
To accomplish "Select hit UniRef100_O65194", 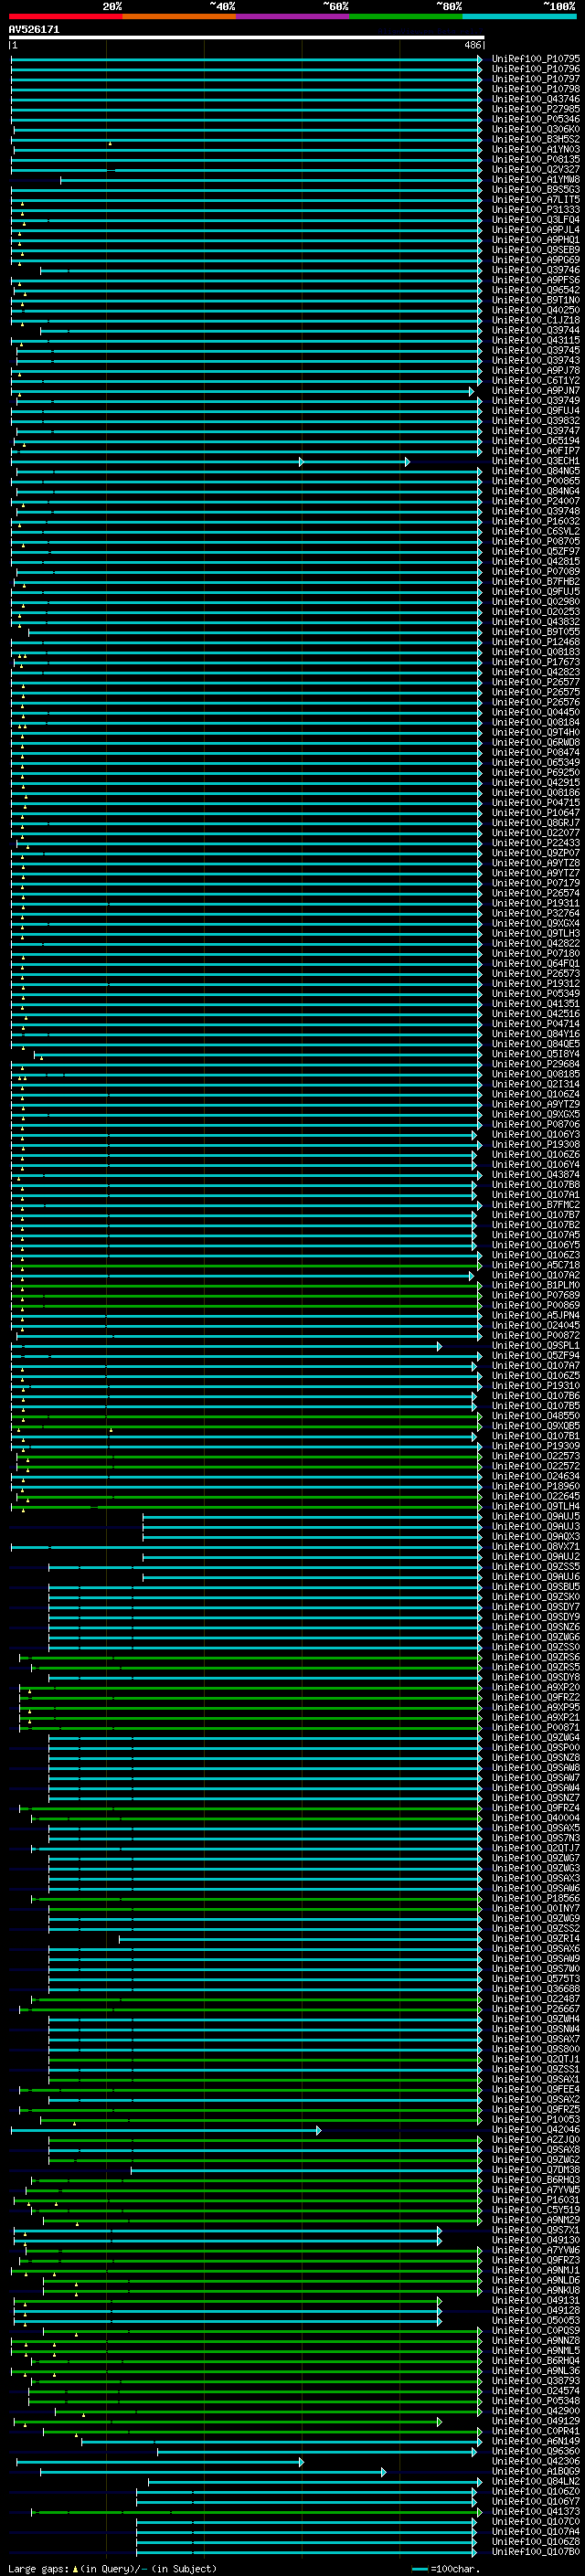I will click(535, 441).
